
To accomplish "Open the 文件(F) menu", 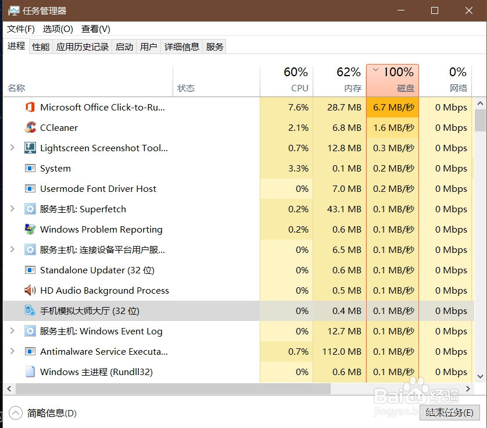I will click(21, 29).
